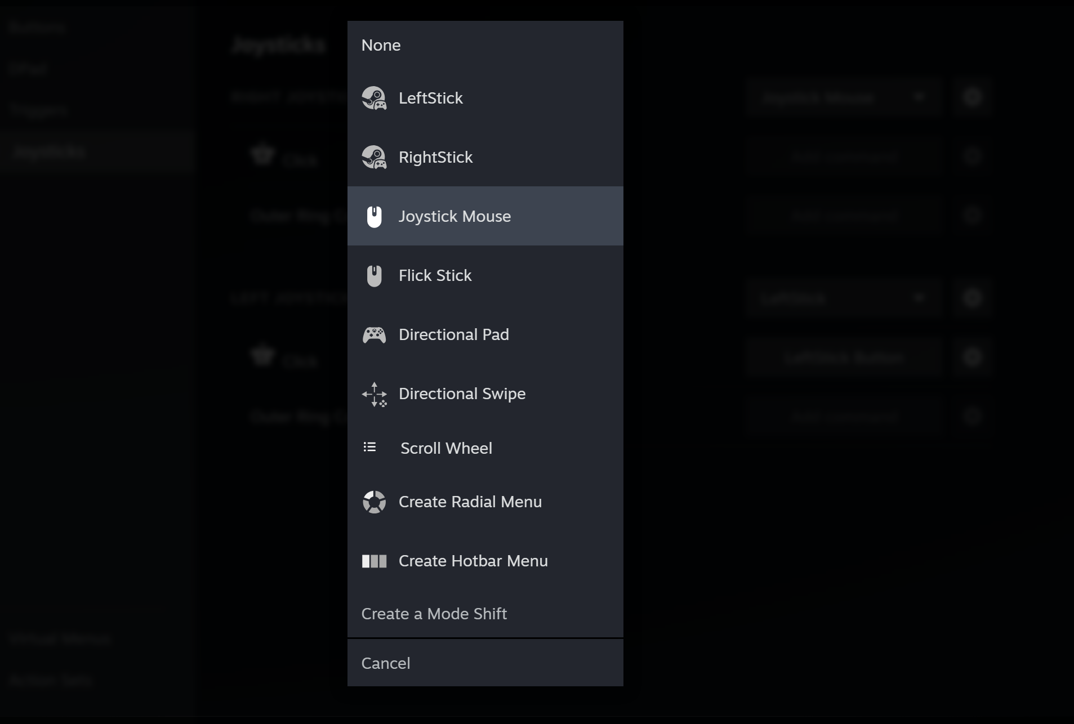Click the mouse icon next to Flick Stick

tap(374, 276)
